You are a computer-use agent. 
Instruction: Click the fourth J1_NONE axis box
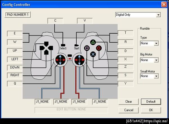pyautogui.click(x=100, y=102)
